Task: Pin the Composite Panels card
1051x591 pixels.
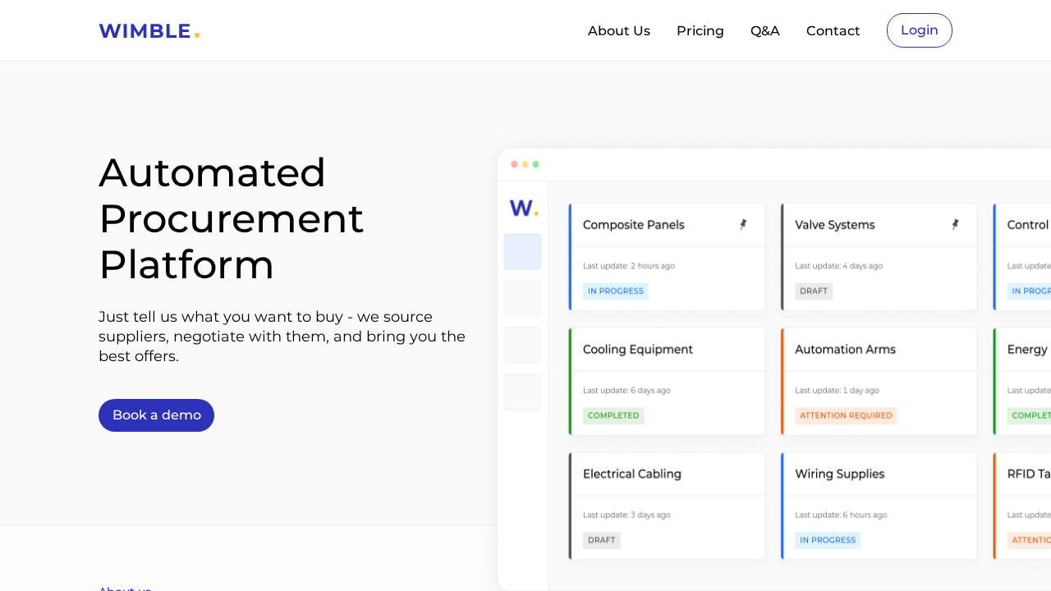Action: (x=743, y=225)
